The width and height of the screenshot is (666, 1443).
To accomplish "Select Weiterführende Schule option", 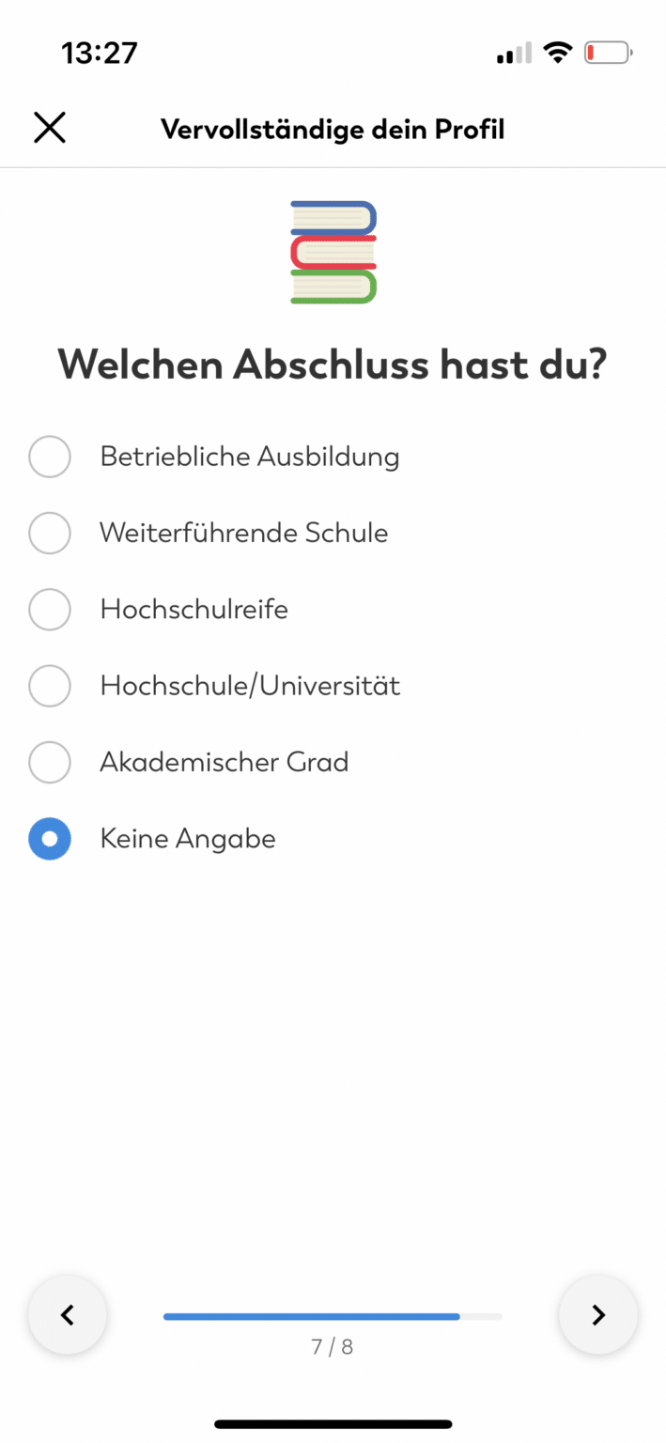I will (49, 533).
